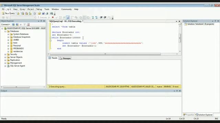
Task: Open the active documents list arrow
Action: click(x=176, y=21)
